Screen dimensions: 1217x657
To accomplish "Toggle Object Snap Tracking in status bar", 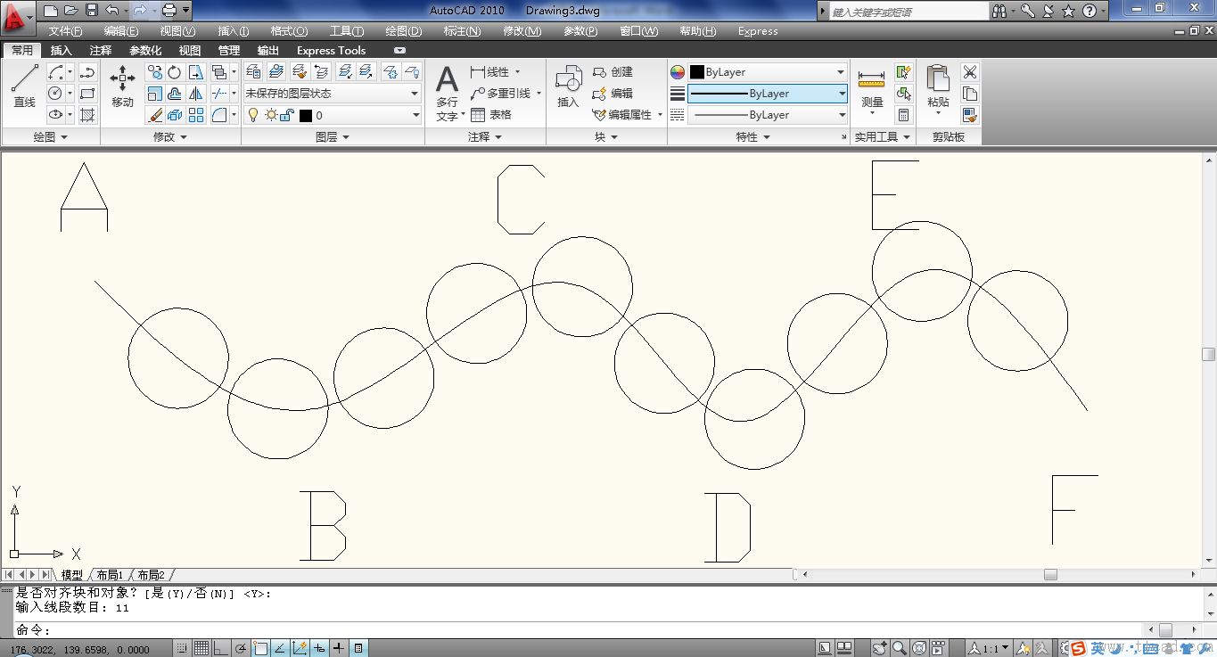I will [280, 648].
